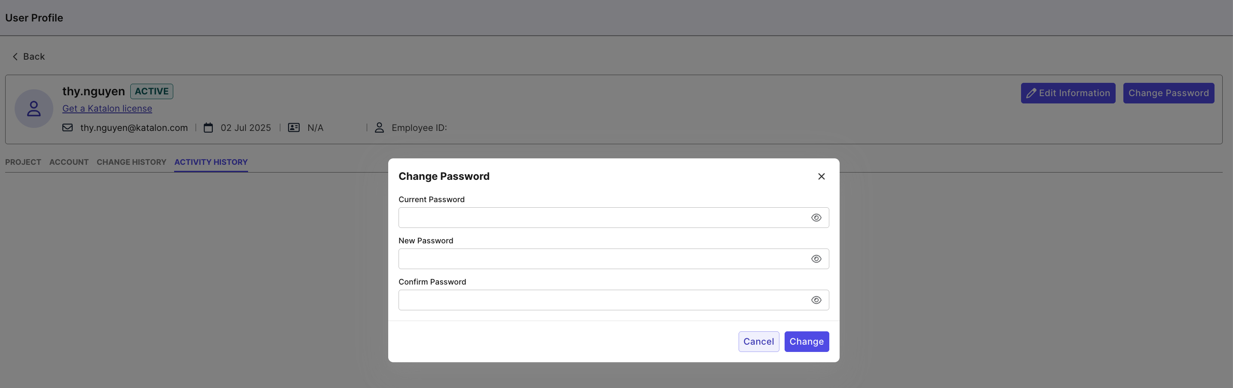This screenshot has height=388, width=1233.
Task: Open the Get a Katalon license link
Action: pos(107,109)
